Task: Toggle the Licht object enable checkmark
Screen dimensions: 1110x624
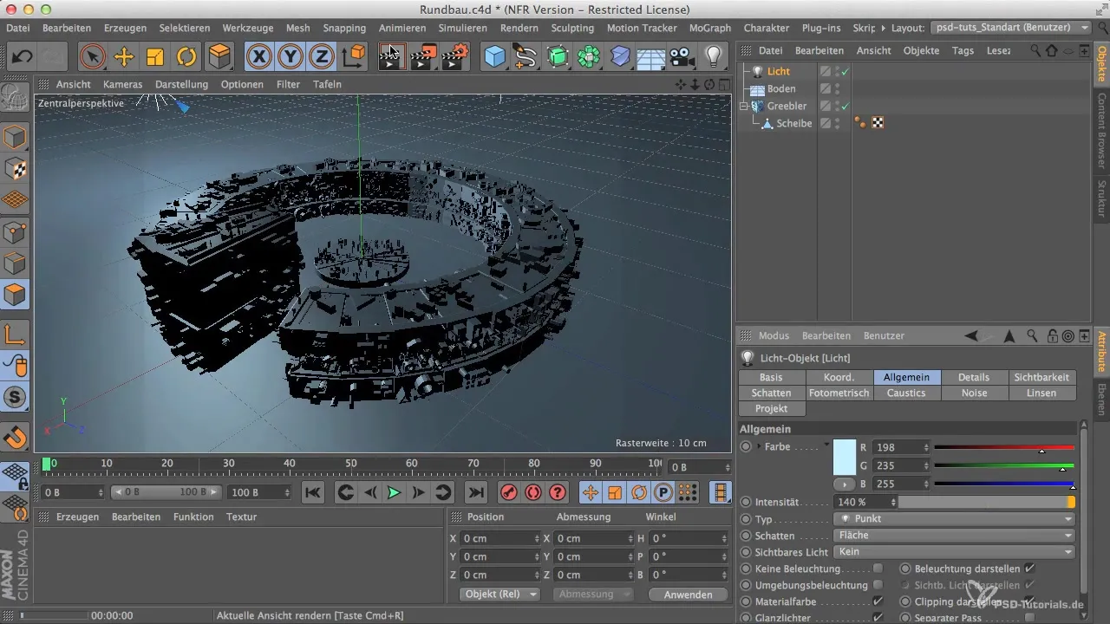Action: click(x=845, y=71)
